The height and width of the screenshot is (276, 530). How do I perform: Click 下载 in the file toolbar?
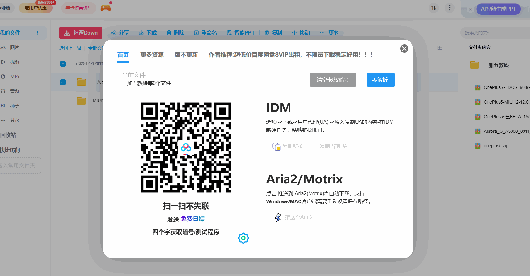(x=148, y=33)
